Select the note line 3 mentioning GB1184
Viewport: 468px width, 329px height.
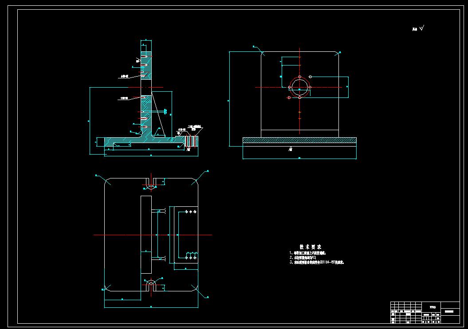(x=317, y=262)
